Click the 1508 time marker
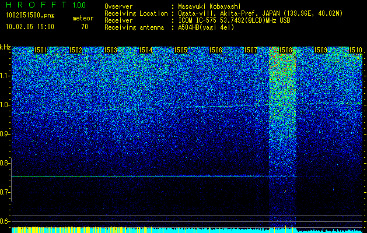Screen dimensions: 367x233 click(x=286, y=50)
